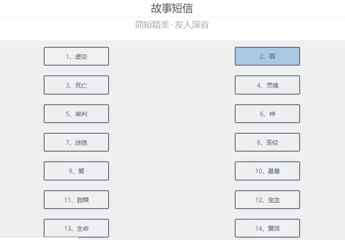Open the 4、灵魂 story
This screenshot has width=345, height=240.
(267, 85)
